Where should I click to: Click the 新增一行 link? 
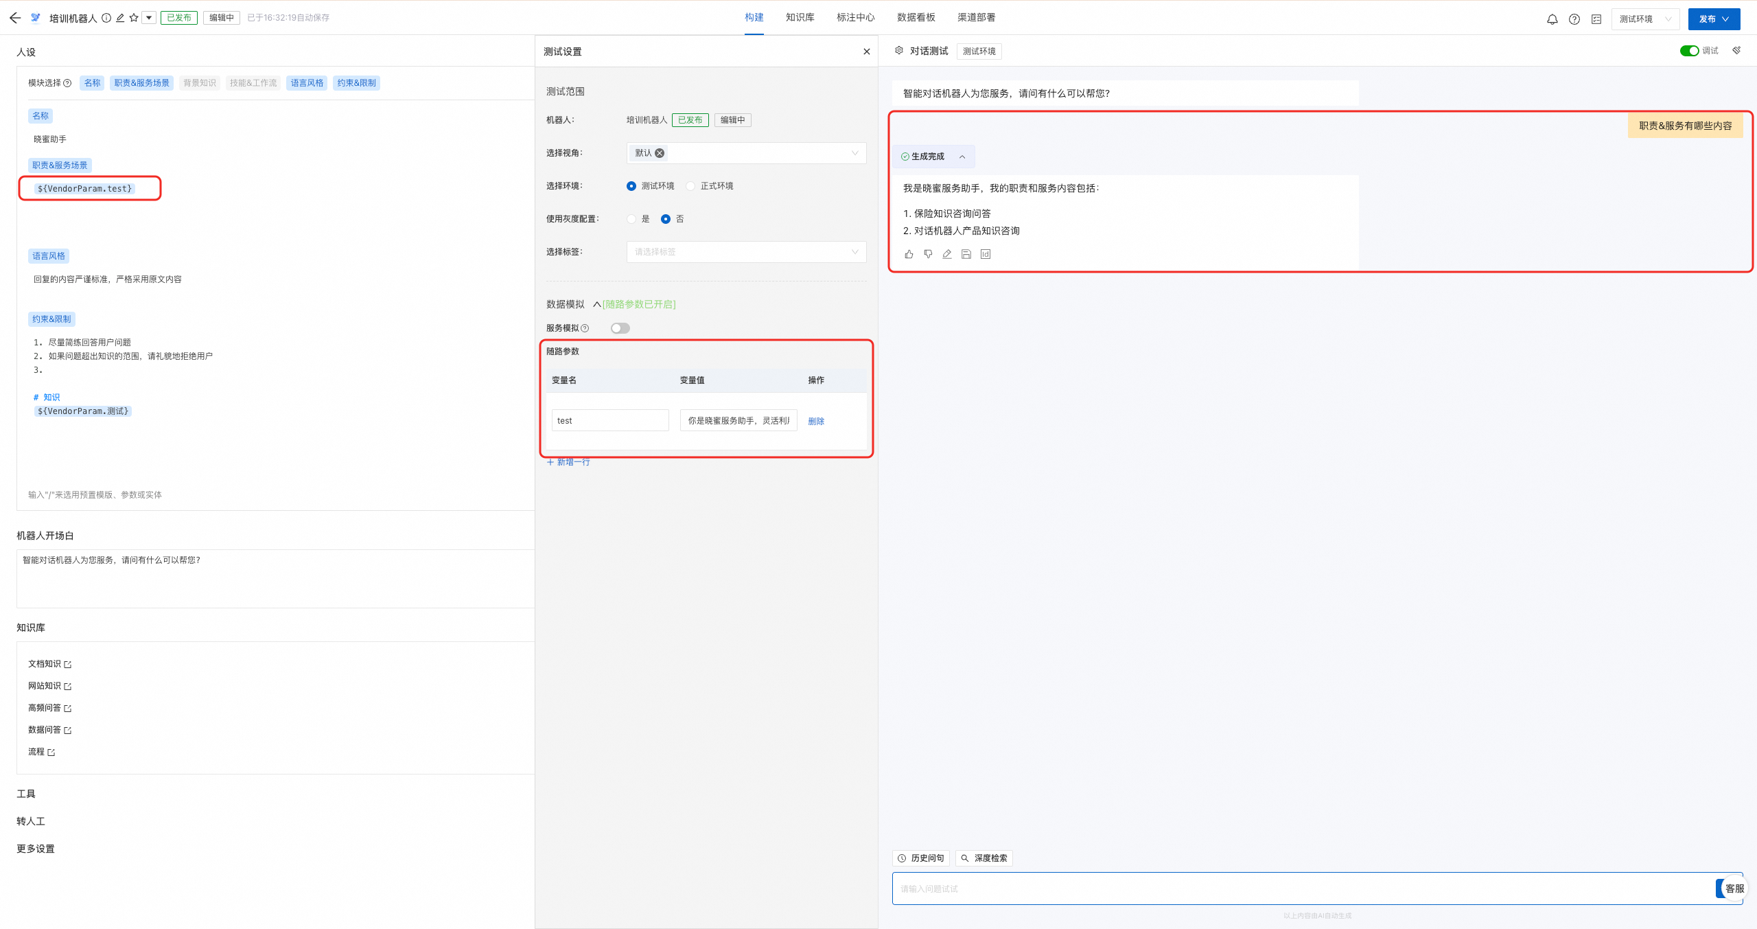(568, 462)
